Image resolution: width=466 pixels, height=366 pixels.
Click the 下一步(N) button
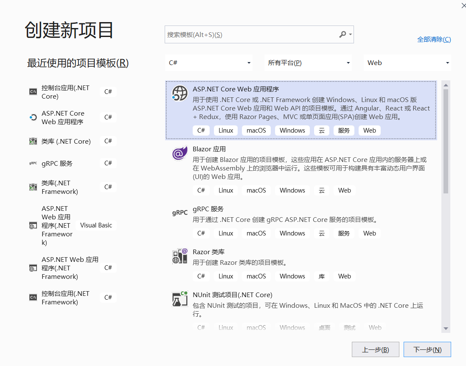427,349
